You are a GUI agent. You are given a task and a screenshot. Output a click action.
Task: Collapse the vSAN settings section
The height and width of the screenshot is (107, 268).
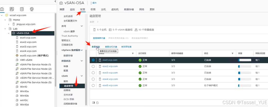coord(82,76)
